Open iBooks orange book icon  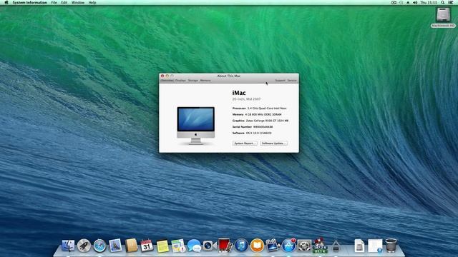(x=257, y=246)
